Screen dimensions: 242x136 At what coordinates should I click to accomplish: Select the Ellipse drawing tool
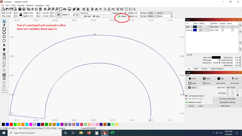[4, 33]
